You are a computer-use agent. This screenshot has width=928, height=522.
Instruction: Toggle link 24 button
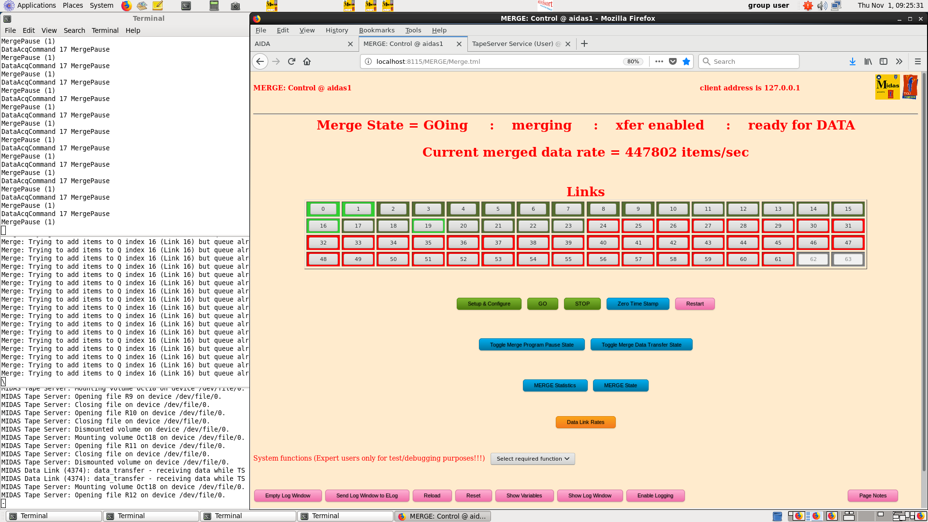coord(603,226)
